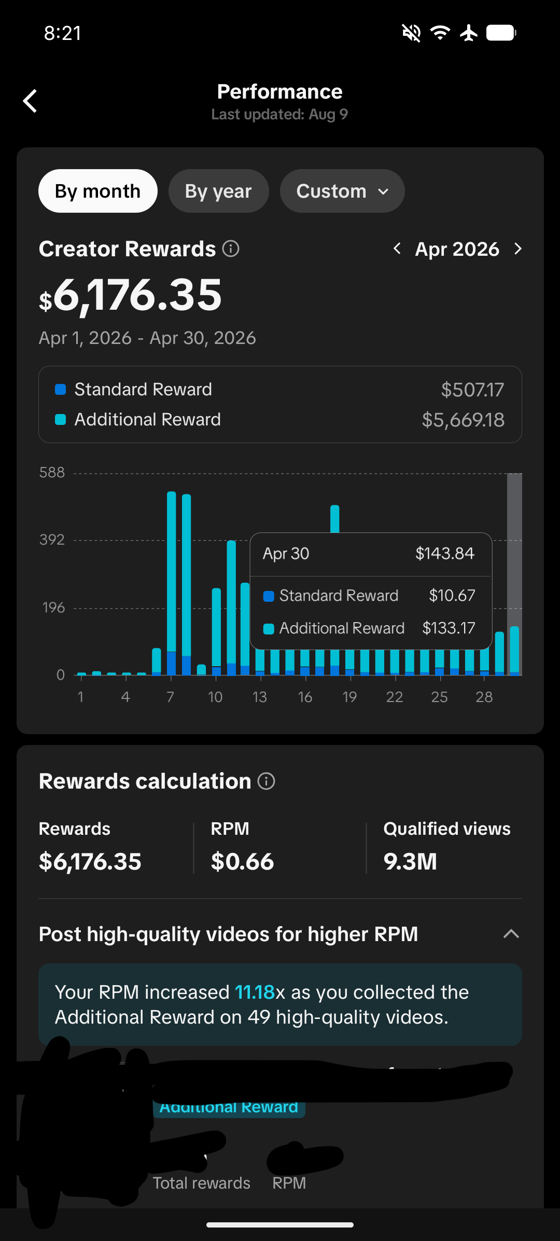Go to previous month arrow
The width and height of the screenshot is (560, 1241).
click(397, 249)
